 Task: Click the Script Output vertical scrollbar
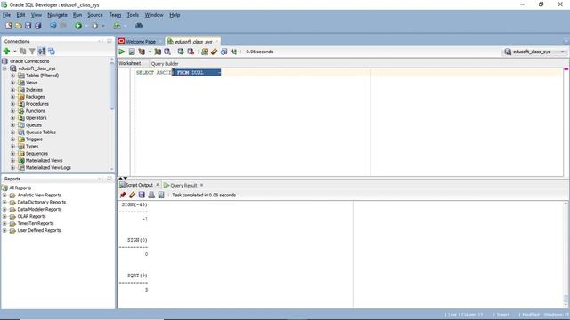pyautogui.click(x=566, y=254)
